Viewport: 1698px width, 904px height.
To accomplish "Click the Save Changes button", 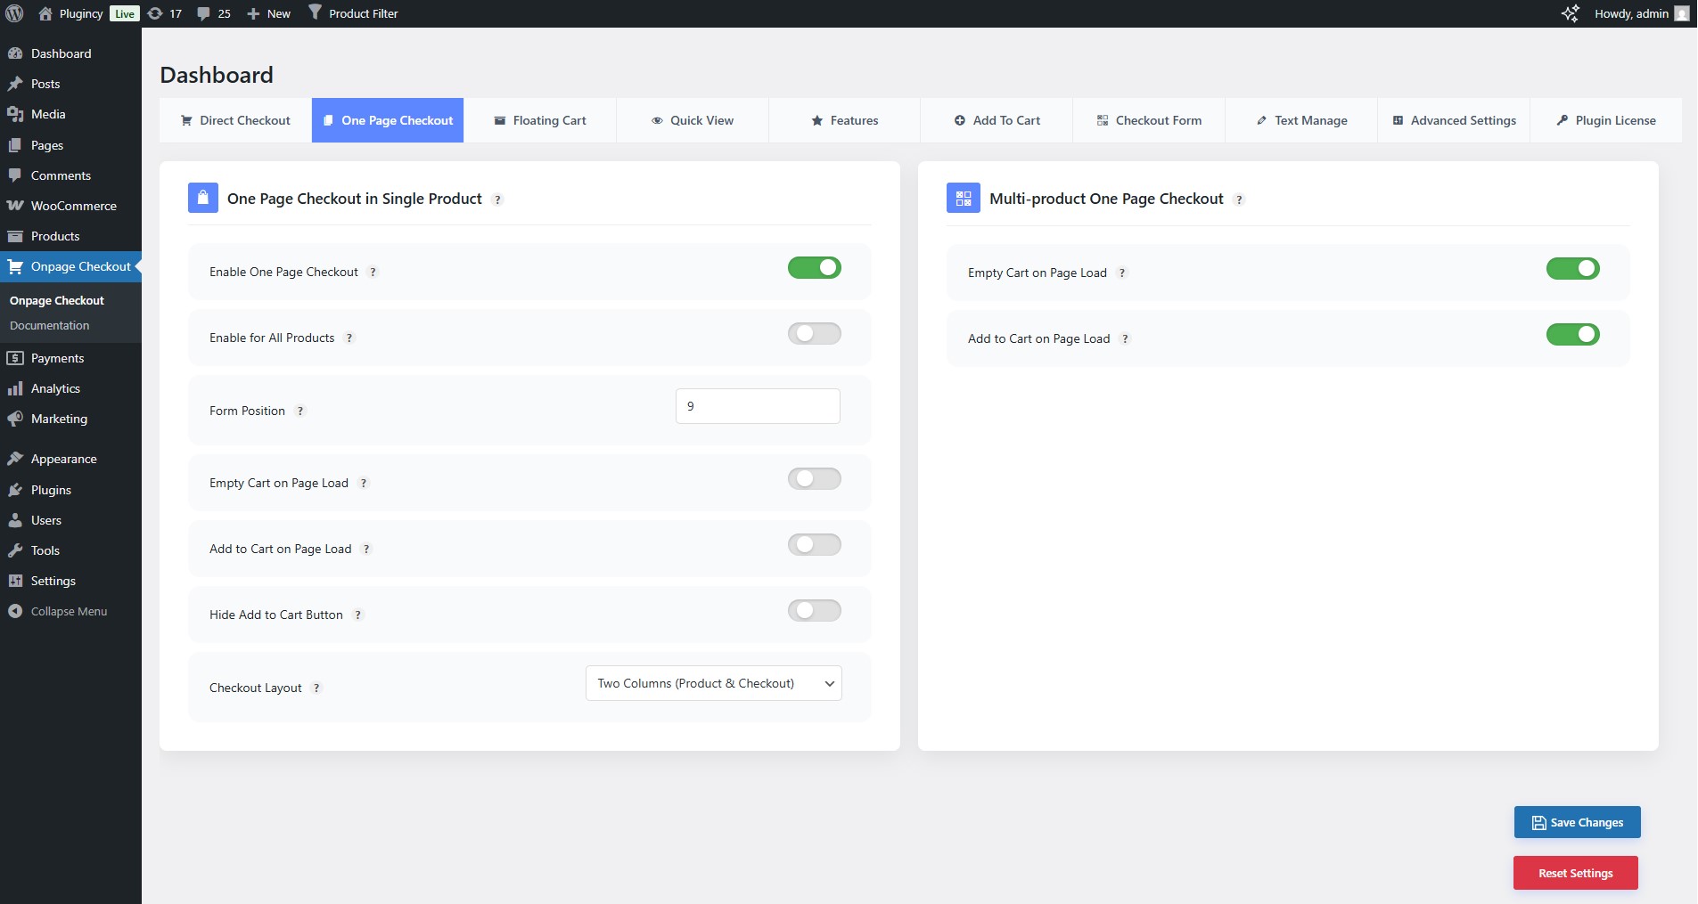I will tap(1576, 822).
